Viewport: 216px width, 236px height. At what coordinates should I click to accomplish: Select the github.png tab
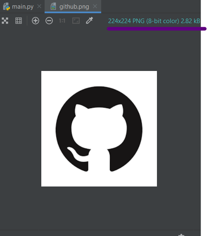click(x=73, y=7)
